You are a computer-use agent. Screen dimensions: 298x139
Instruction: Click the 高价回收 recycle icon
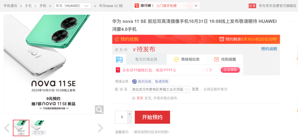coord(135,82)
